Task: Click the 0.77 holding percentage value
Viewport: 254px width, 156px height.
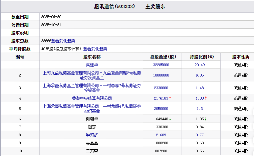Action: pyautogui.click(x=200, y=135)
